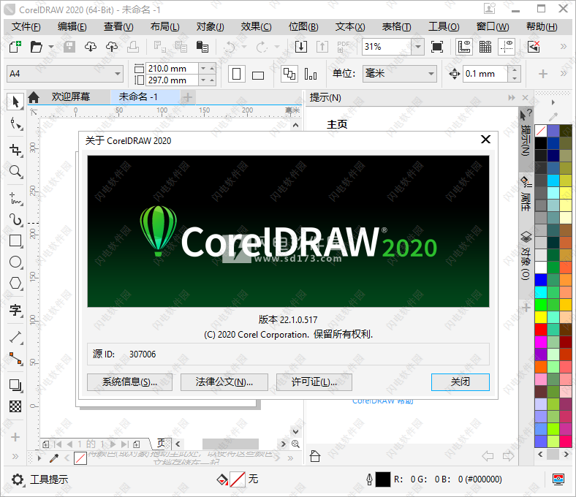Image resolution: width=576 pixels, height=497 pixels.
Task: Pick the Drop Shadow tool
Action: coord(15,385)
